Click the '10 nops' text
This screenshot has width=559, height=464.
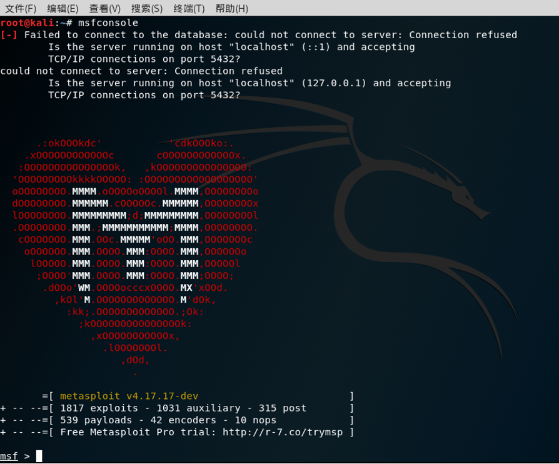click(x=255, y=420)
